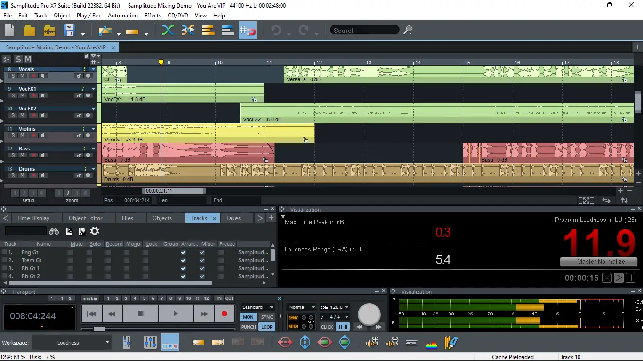Click in the Search field

coord(365,30)
